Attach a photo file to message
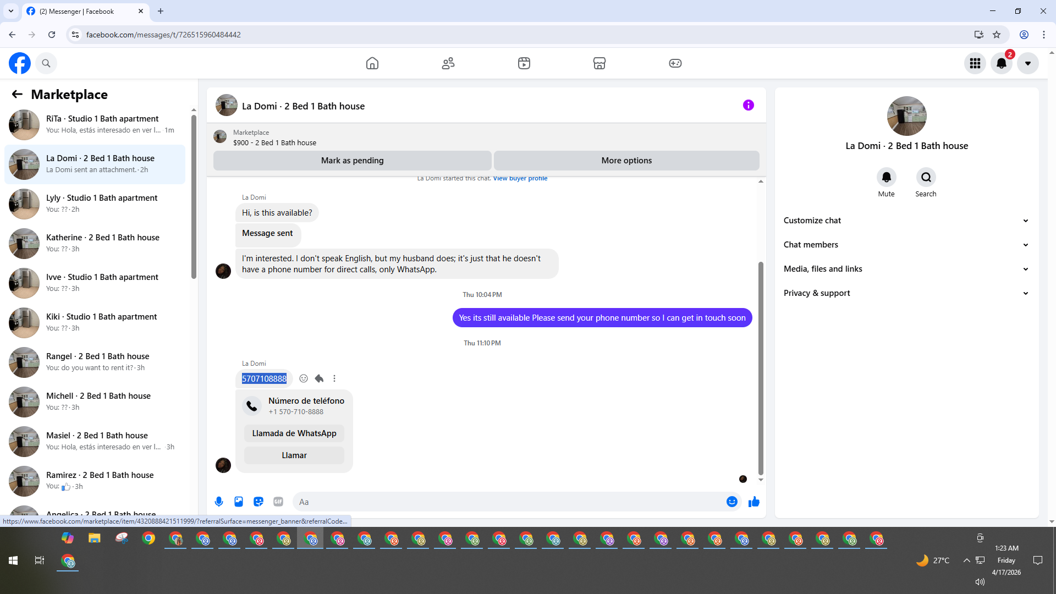This screenshot has height=594, width=1056. pyautogui.click(x=239, y=502)
